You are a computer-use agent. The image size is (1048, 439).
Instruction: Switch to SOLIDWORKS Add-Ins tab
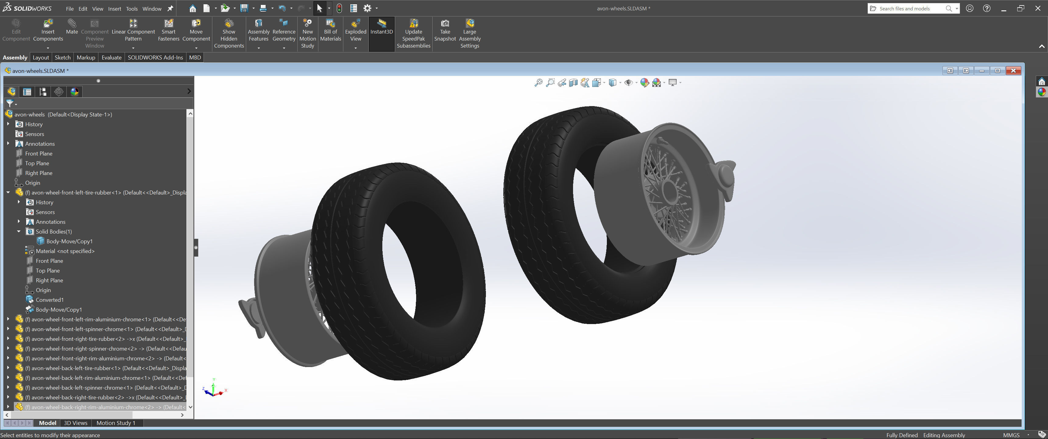[x=155, y=57]
